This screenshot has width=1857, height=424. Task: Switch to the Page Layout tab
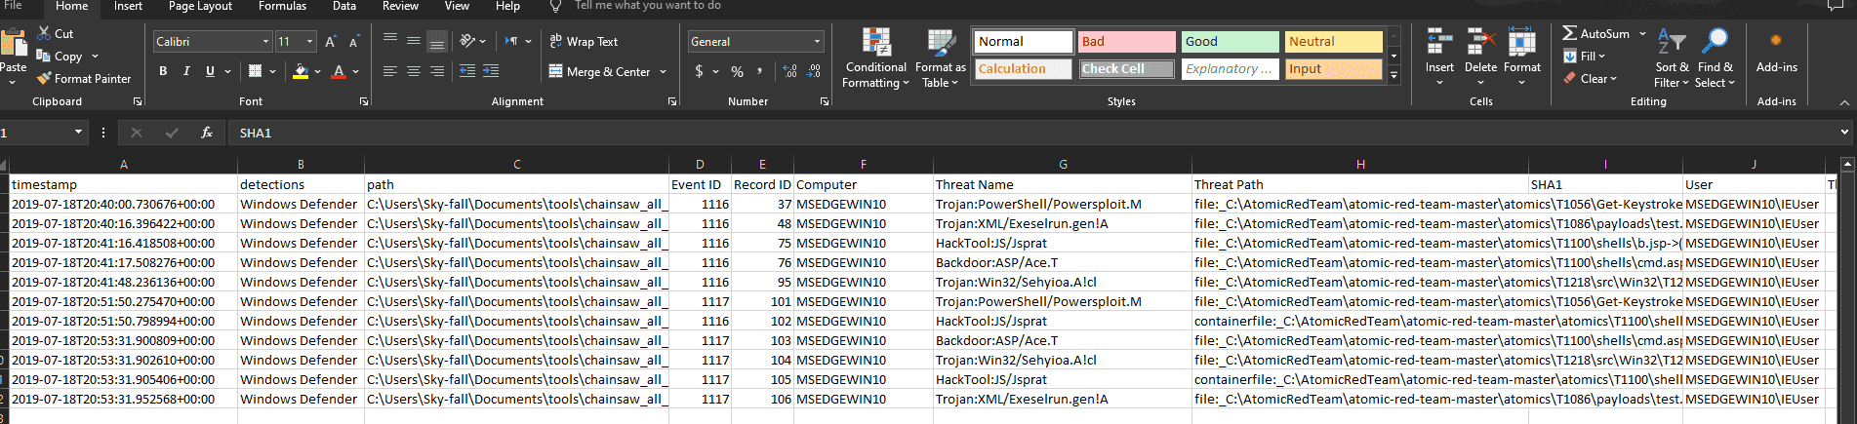coord(200,6)
